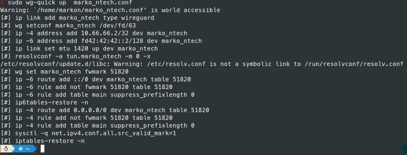Click the "world accessible" warning line
The width and height of the screenshot is (407, 155).
coord(110,10)
